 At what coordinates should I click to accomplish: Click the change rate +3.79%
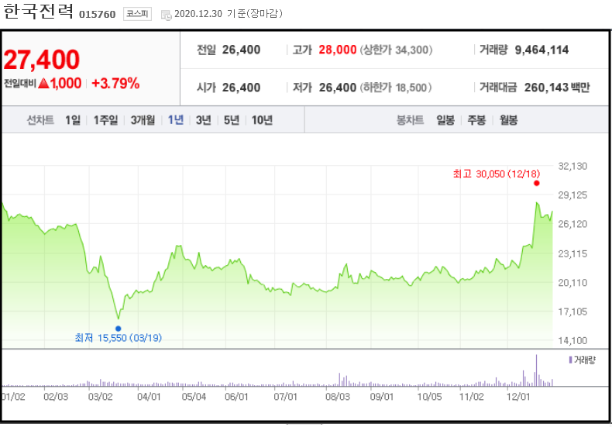pyautogui.click(x=115, y=83)
